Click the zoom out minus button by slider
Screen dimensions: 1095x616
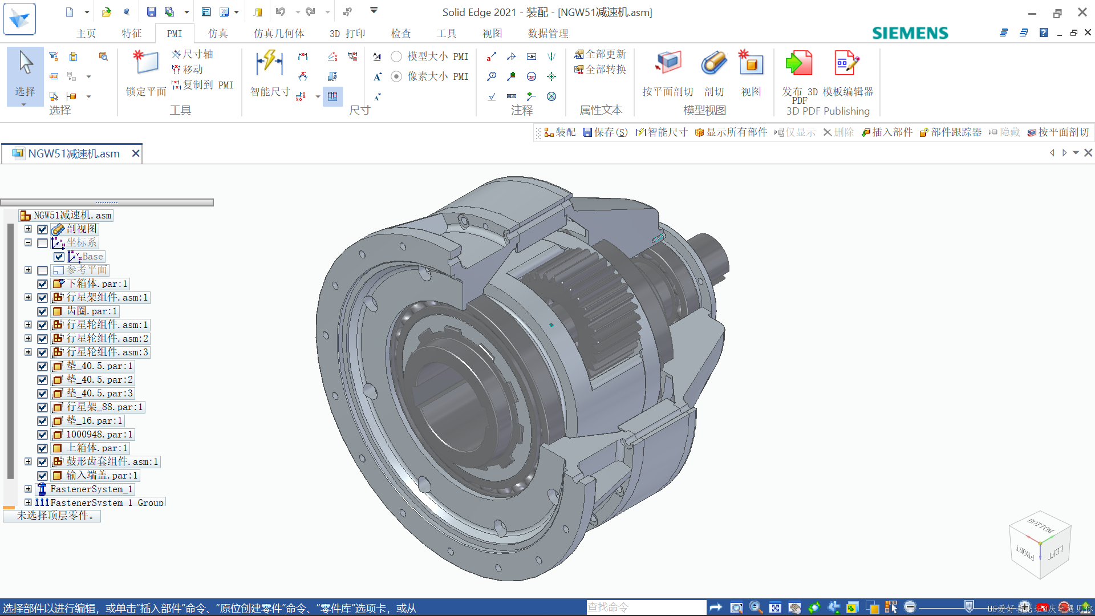click(910, 607)
